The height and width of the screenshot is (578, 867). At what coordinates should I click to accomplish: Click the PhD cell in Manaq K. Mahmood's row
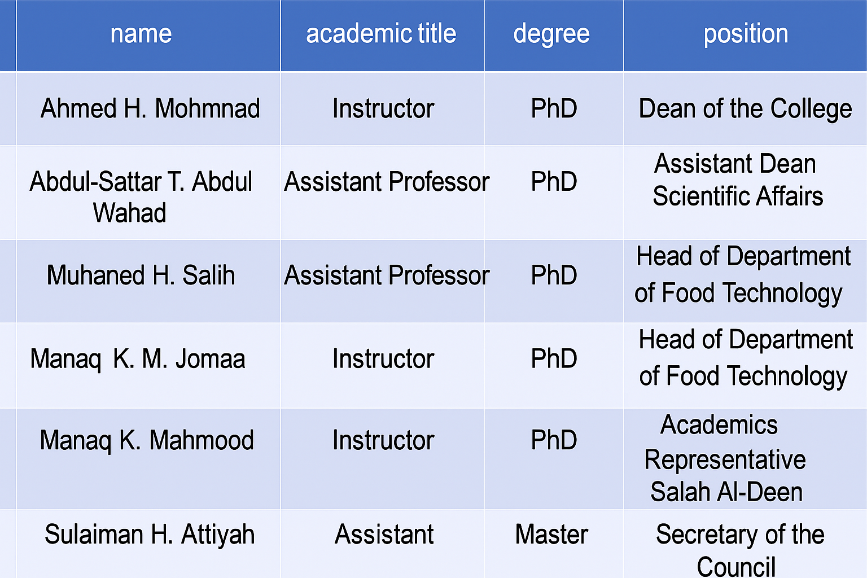click(554, 440)
